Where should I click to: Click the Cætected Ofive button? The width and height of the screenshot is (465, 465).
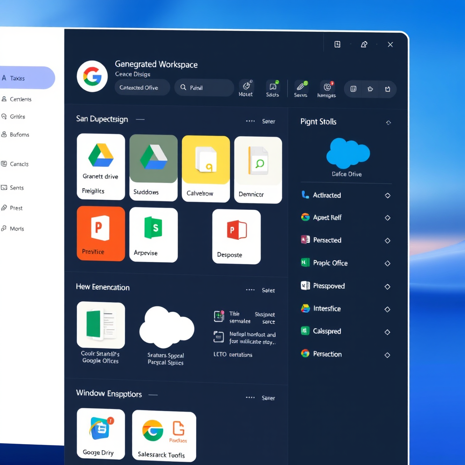point(142,88)
